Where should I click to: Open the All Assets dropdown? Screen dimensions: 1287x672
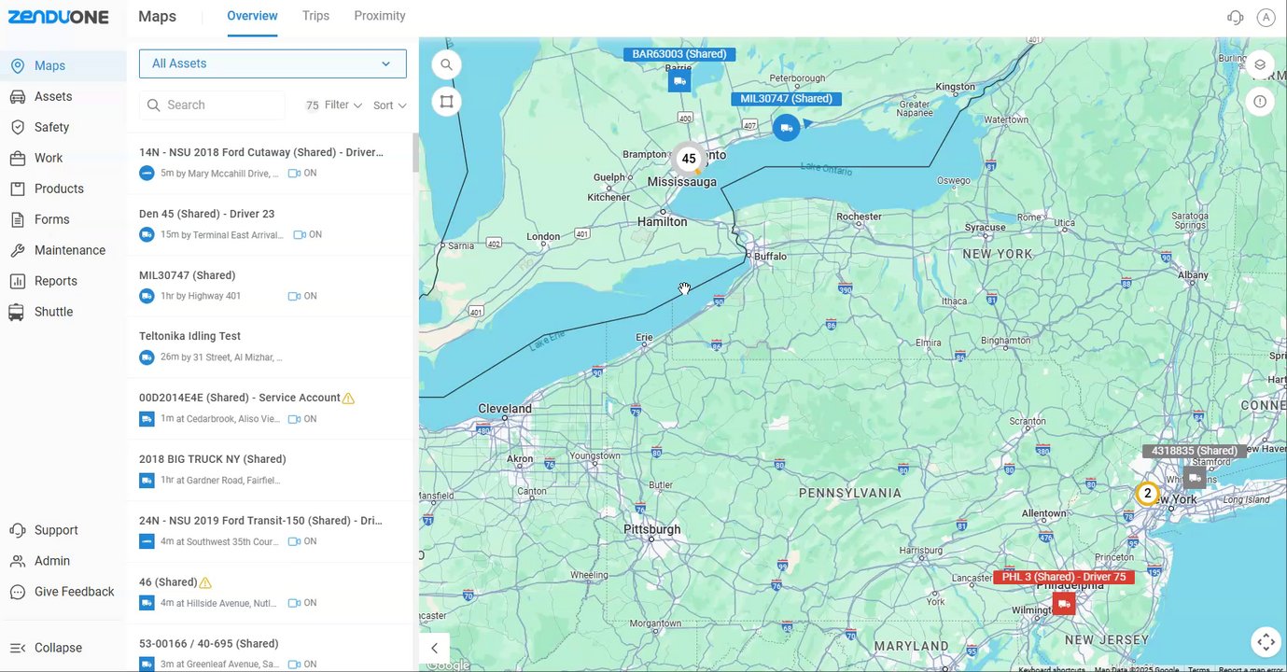coord(273,63)
